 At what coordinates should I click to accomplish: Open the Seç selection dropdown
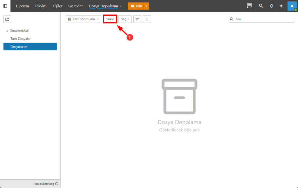(125, 19)
